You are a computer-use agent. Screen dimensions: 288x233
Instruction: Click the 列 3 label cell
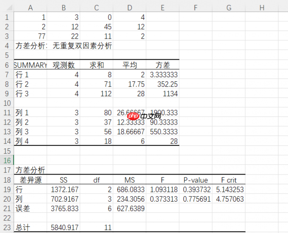point(30,132)
